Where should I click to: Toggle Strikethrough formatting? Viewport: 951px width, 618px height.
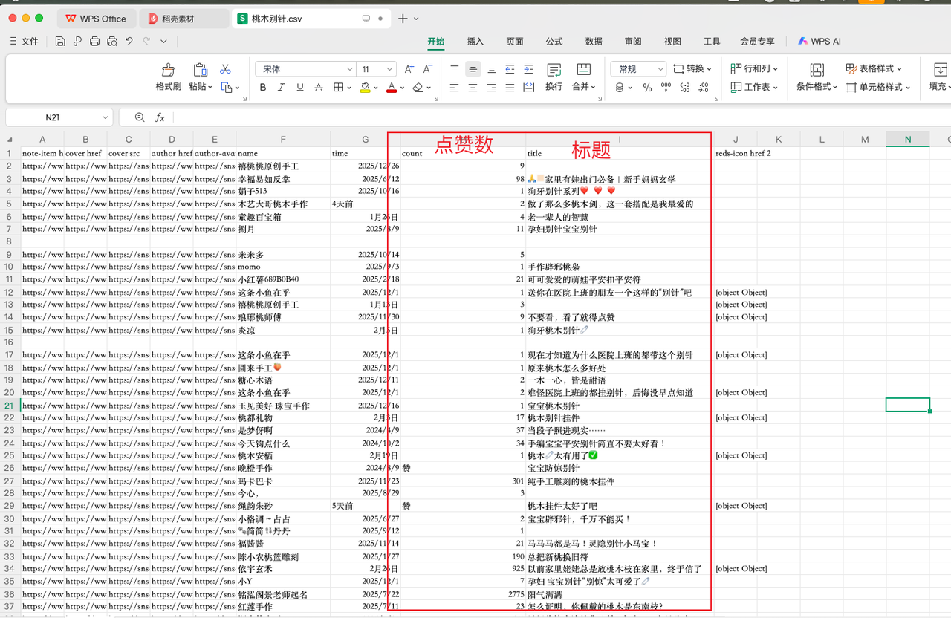[319, 88]
